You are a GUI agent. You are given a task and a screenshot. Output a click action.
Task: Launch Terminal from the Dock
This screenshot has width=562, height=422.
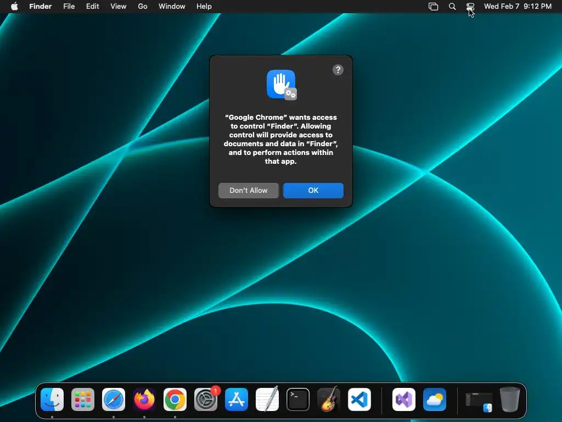[x=298, y=399]
